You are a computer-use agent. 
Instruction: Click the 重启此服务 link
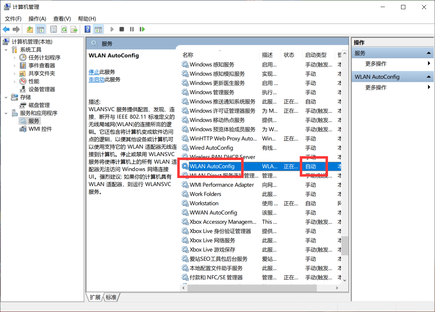[96, 78]
